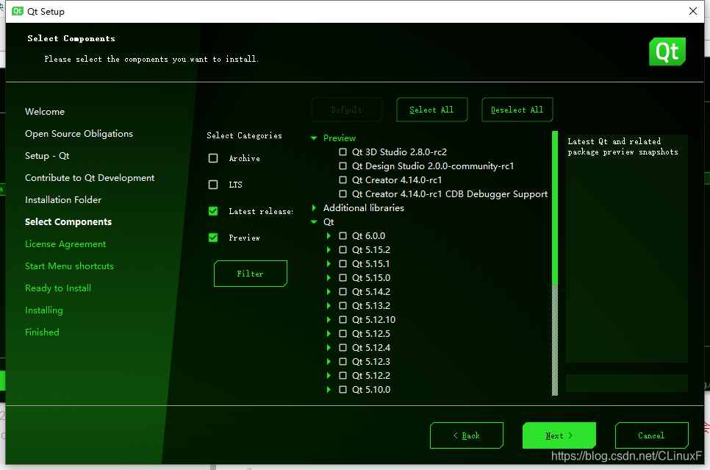Tick the Qt 5.12.2 checkbox
Viewport: 710px width, 470px height.
pos(343,376)
